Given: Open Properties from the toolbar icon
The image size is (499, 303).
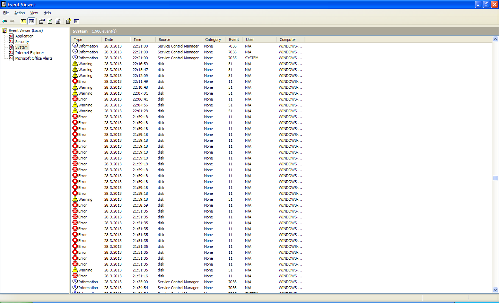Looking at the screenshot, I should 42,21.
